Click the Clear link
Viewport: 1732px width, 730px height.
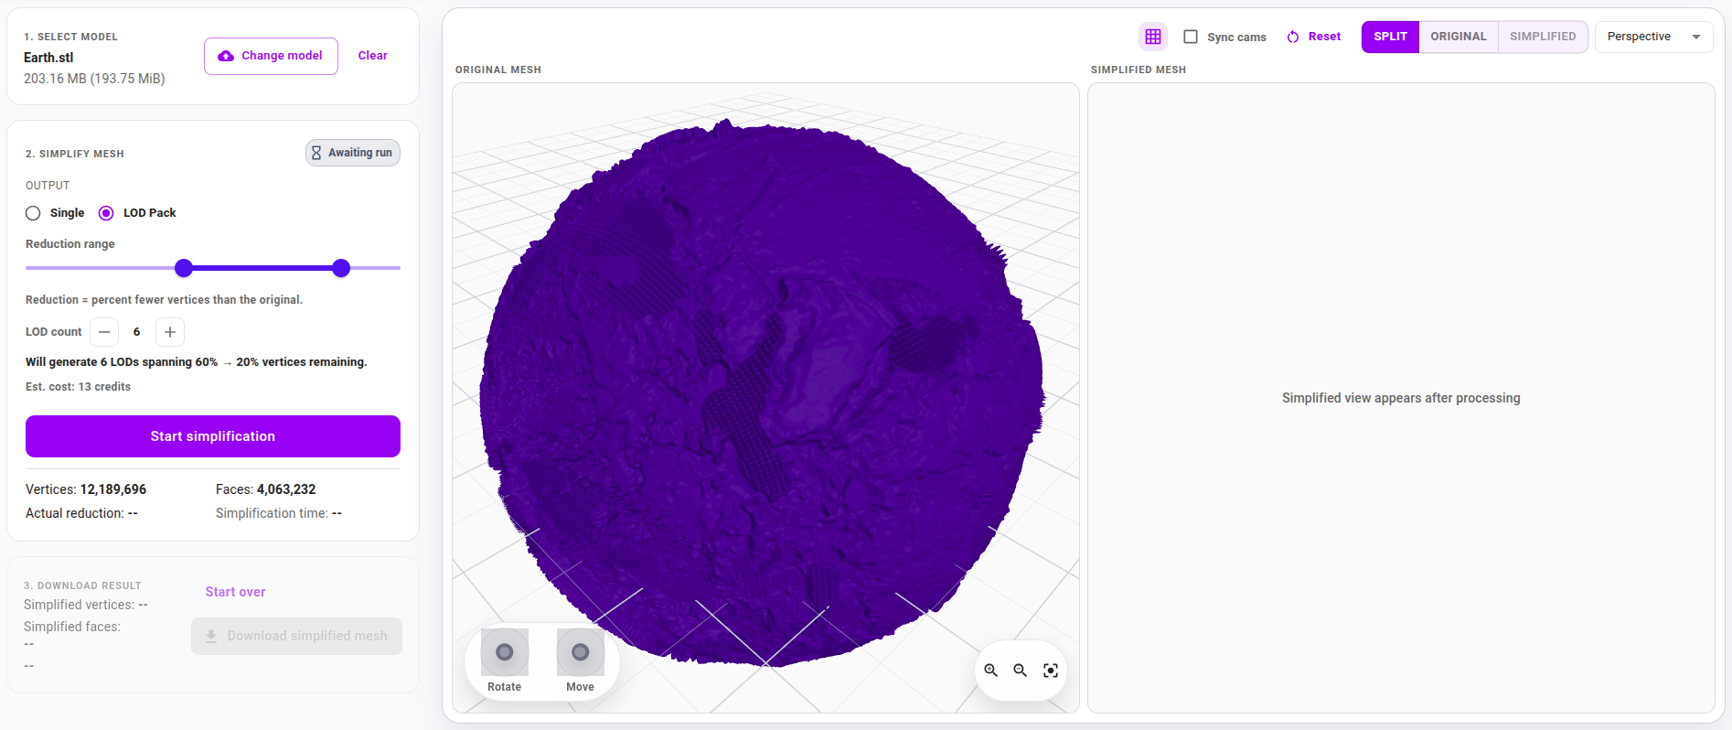(372, 56)
